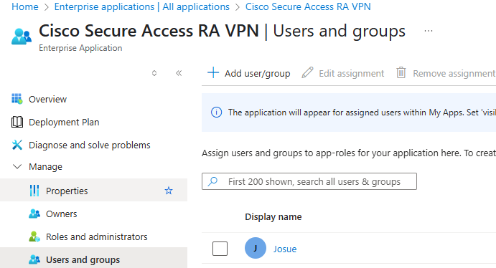Go to Home breadcrumb link

point(24,6)
